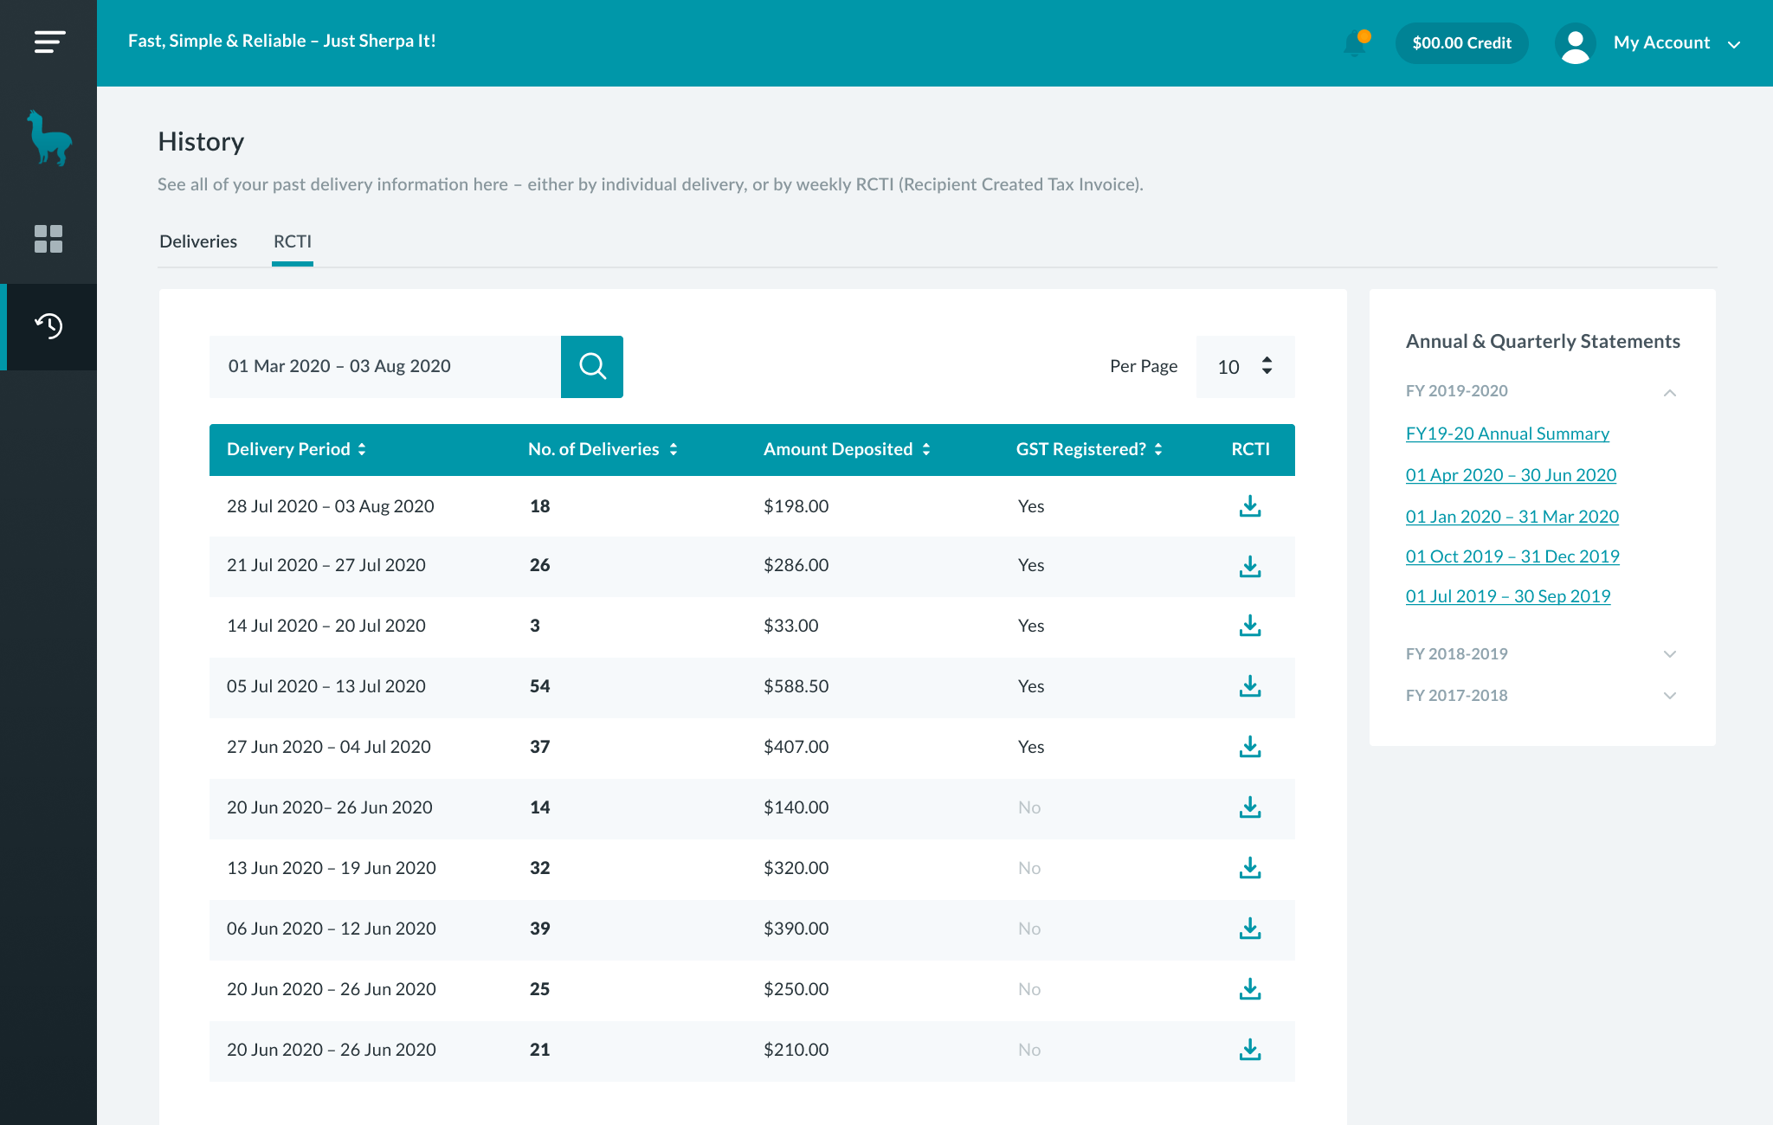Download RCTI for the row with 21 deliveries
This screenshot has height=1125, width=1773.
(1250, 1050)
